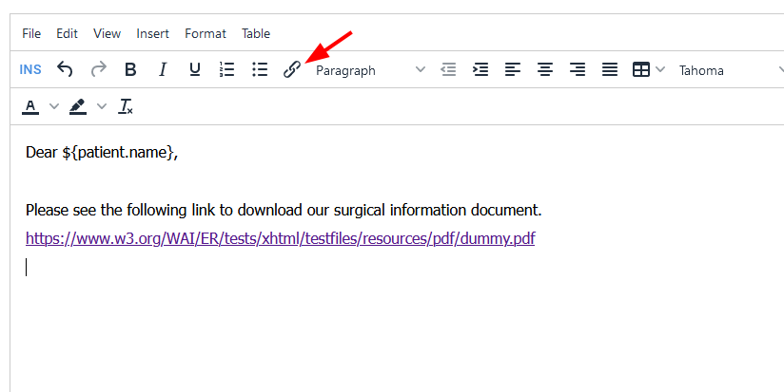Click the Dear ${patient.name} line
The image size is (784, 392).
tap(102, 153)
